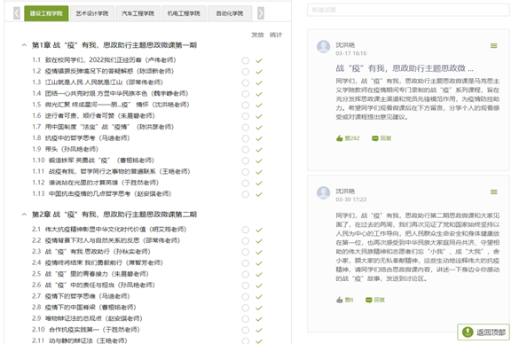Click the right arrow beside the class tabs
This screenshot has height=344, width=511.
pos(261,13)
